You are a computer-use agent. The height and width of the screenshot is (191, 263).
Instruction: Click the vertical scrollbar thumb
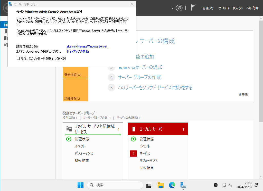(261, 71)
